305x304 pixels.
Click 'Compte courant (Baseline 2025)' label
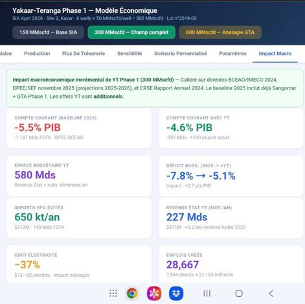pos(56,118)
